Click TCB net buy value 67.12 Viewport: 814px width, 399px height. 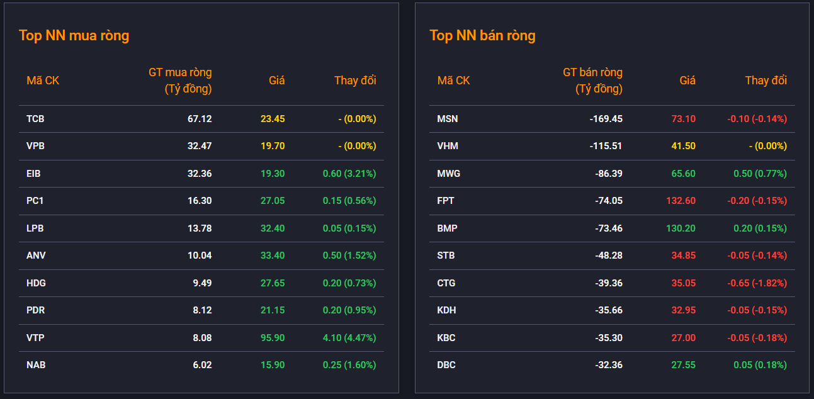click(200, 119)
